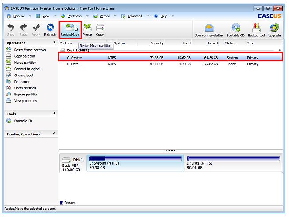Screen dimensions: 289x217
Task: Open the View menu dropdown arrow
Action: pyautogui.click(x=55, y=16)
